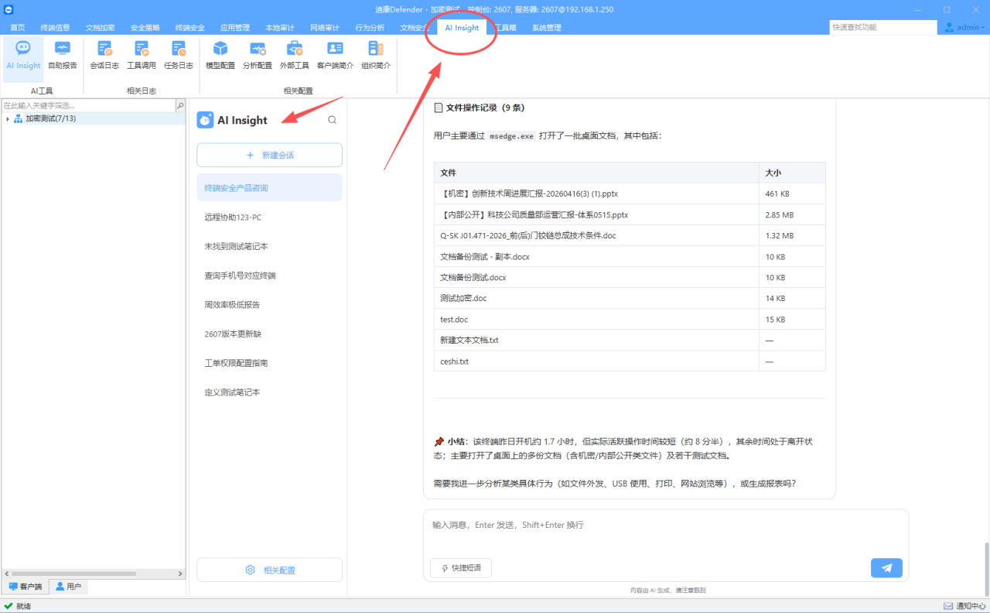Click the 就绪 status bar entry

pos(17,606)
